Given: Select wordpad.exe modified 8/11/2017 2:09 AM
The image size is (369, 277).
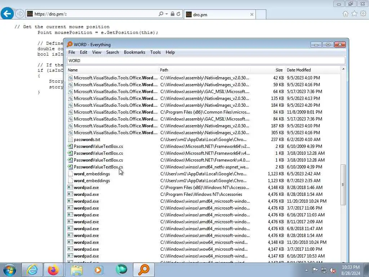Looking at the screenshot, I should point(86,222).
